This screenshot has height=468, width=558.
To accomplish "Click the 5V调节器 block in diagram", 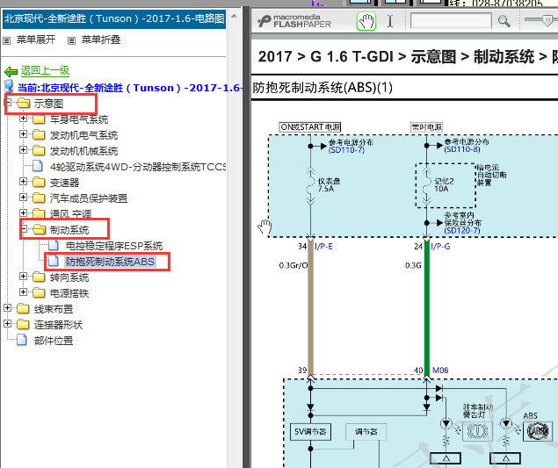I will click(x=310, y=432).
